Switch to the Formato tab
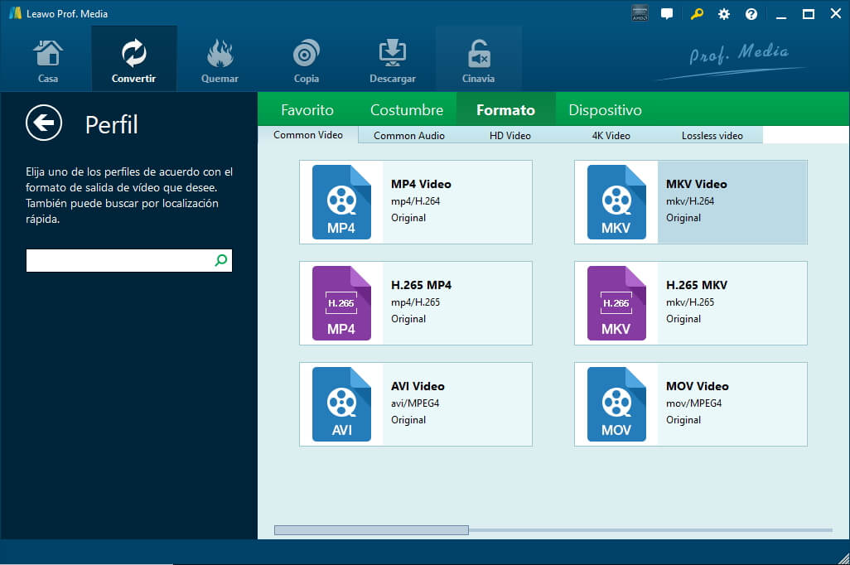 point(505,110)
